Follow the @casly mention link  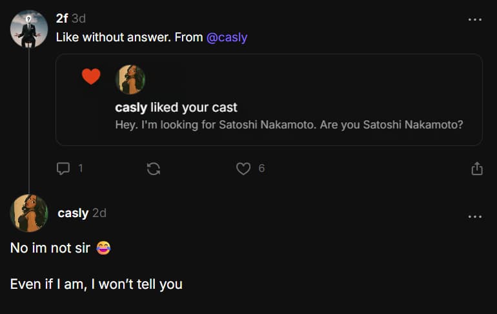tap(227, 37)
